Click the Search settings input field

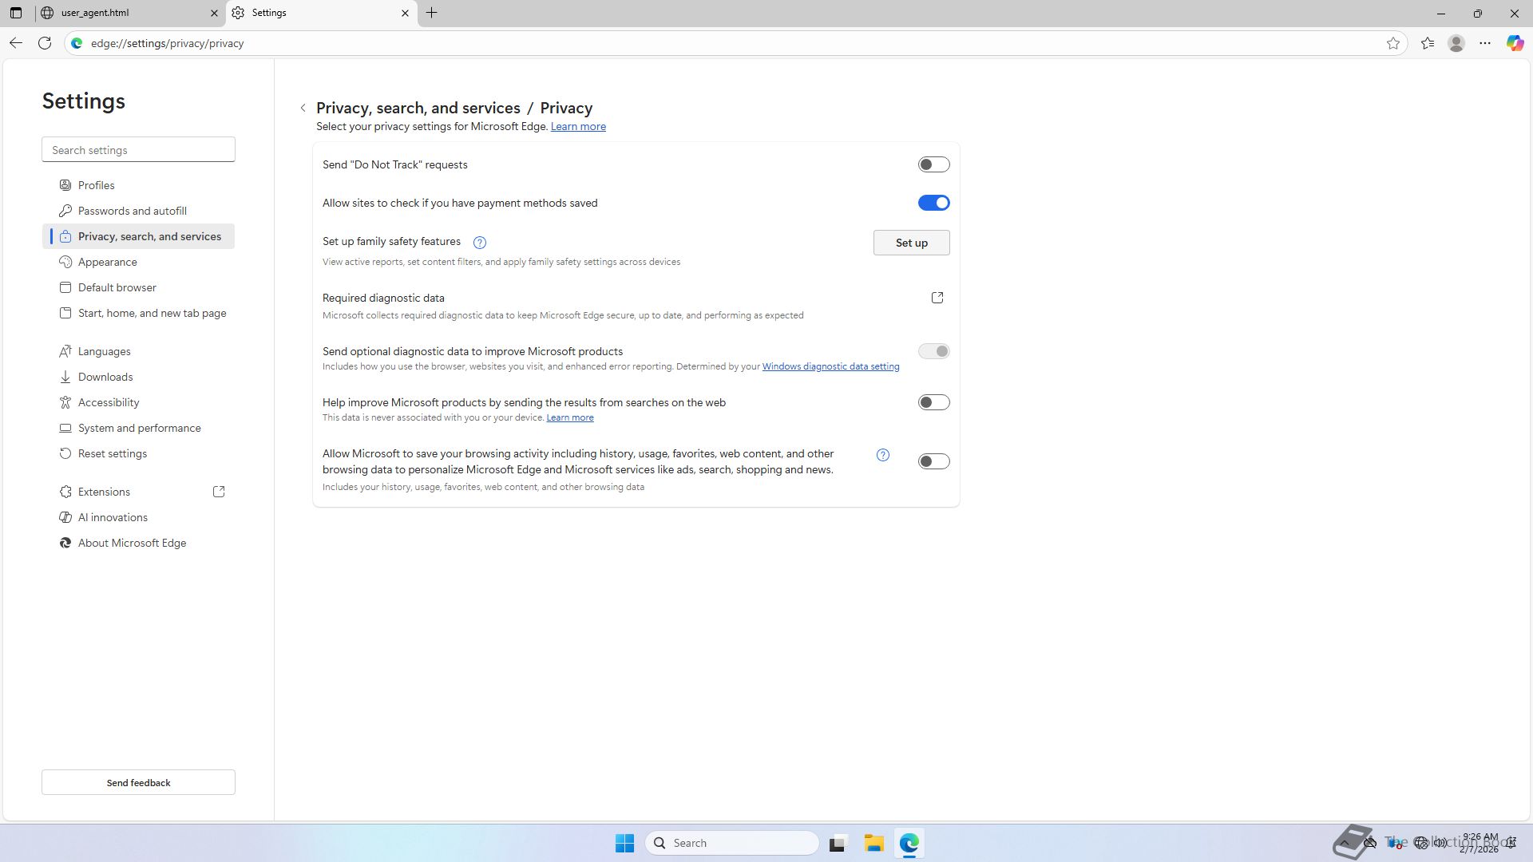[x=138, y=150]
